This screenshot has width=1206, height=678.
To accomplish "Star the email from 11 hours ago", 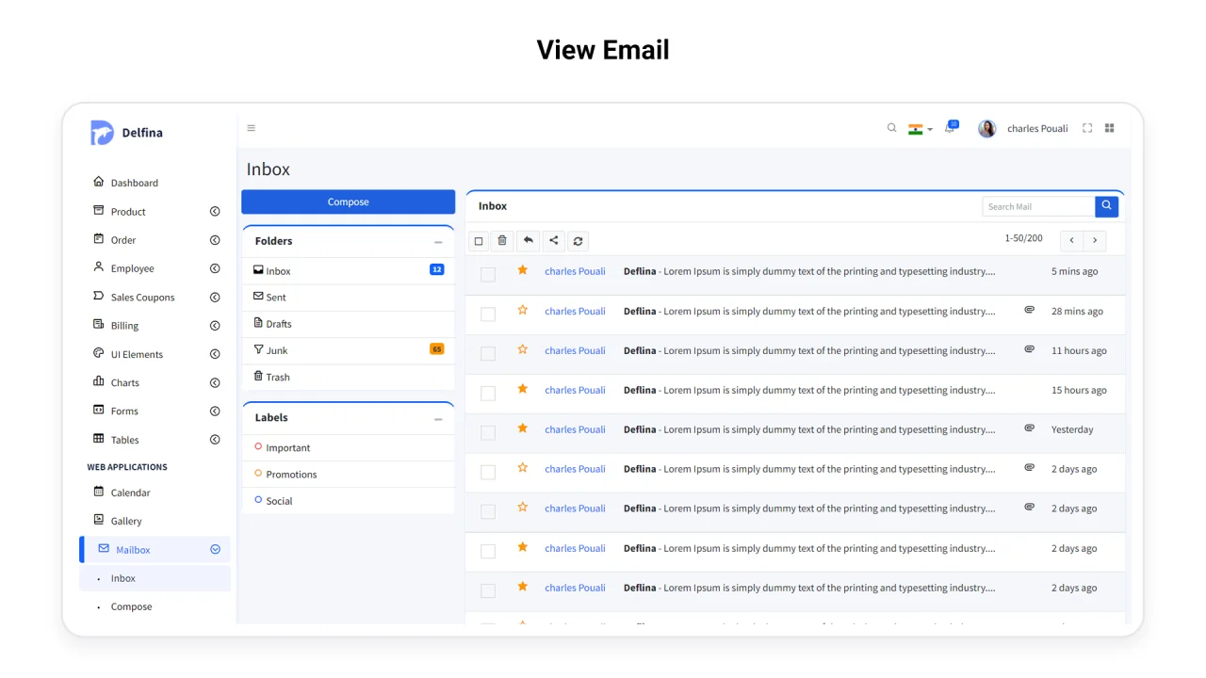I will point(522,349).
